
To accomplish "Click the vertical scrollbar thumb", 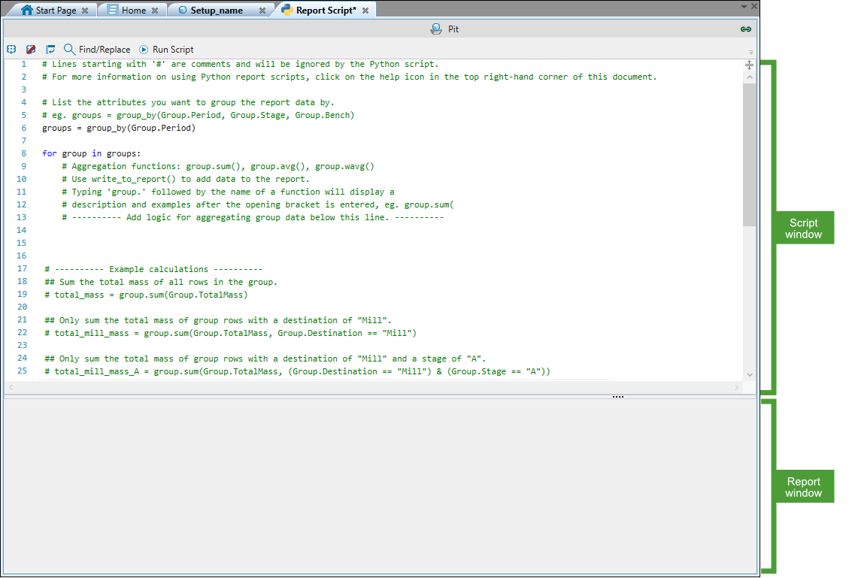I will (750, 154).
